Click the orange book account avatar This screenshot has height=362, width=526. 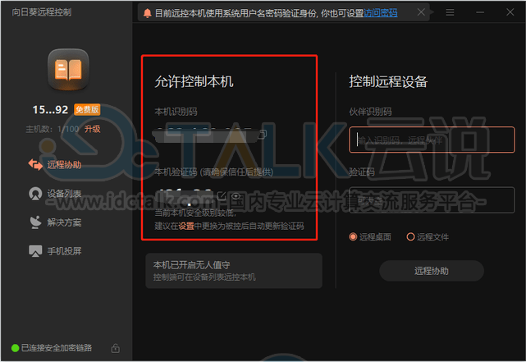click(68, 70)
